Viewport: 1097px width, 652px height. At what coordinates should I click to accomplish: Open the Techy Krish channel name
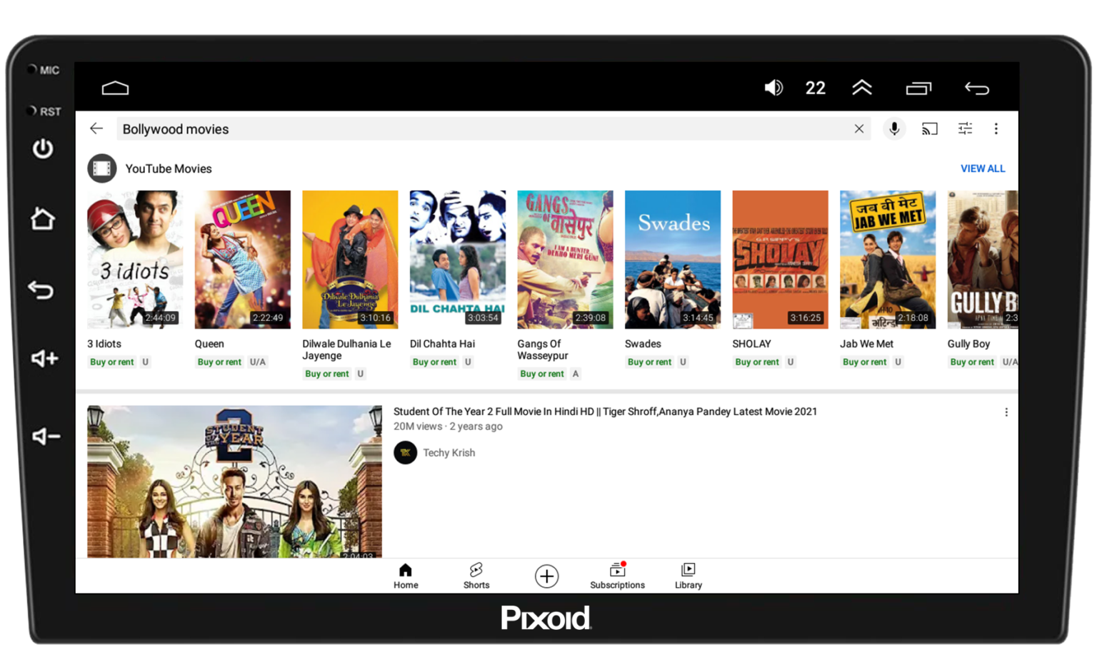pos(449,453)
